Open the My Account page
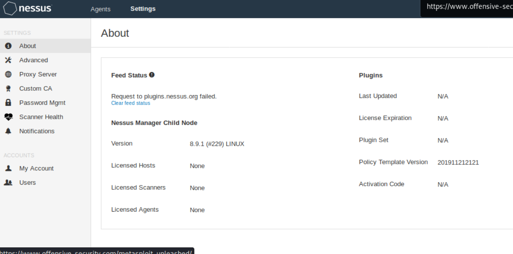This screenshot has width=513, height=254. point(36,168)
